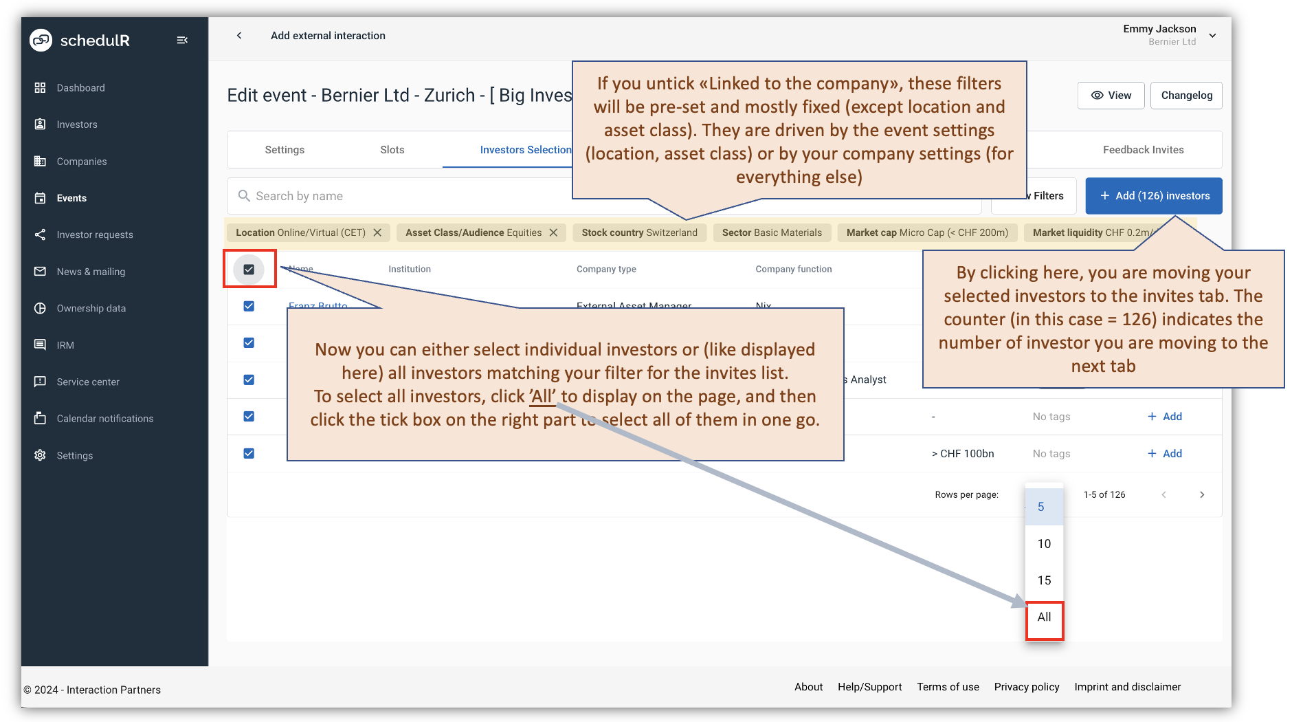1292x722 pixels.
Task: Click the search magnifier in the name field
Action: tap(244, 196)
